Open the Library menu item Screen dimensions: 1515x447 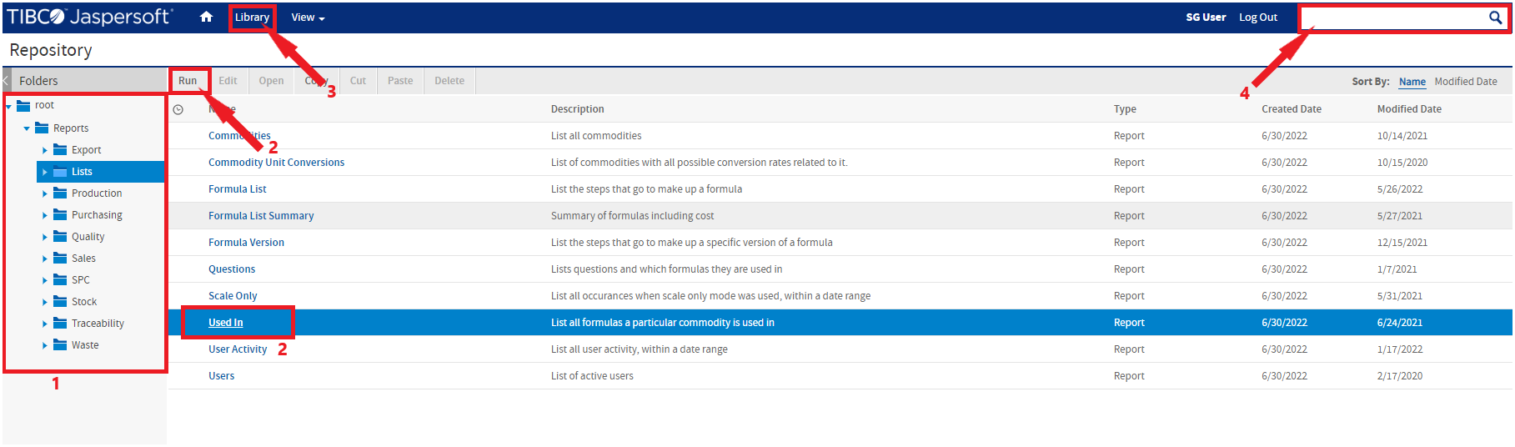[252, 18]
